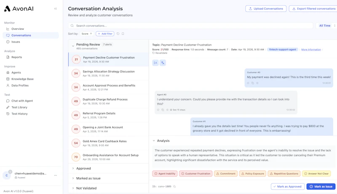Expand See 15 steps in Agent message
The height and width of the screenshot is (194, 337).
point(177,110)
